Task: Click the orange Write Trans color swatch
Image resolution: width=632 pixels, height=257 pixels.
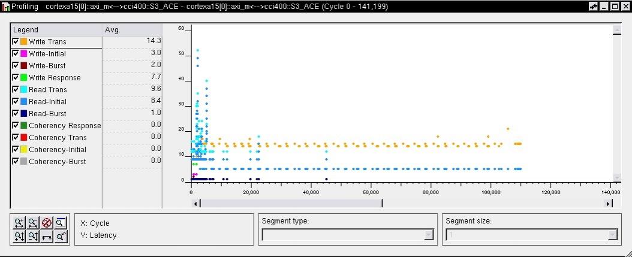Action: (x=24, y=41)
